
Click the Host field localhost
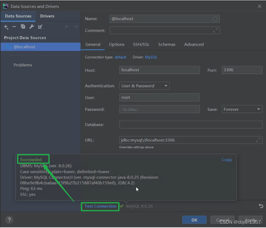(x=159, y=70)
